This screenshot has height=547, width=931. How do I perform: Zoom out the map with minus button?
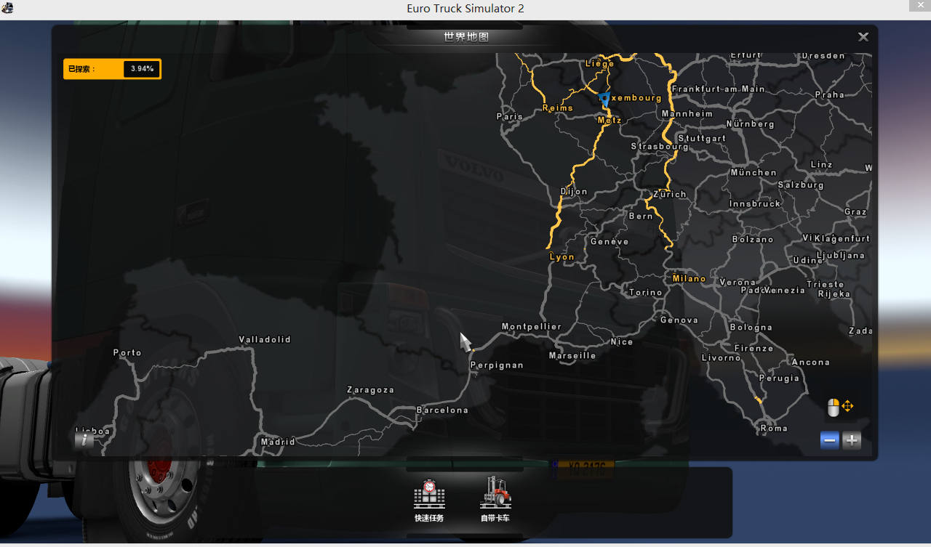click(830, 440)
